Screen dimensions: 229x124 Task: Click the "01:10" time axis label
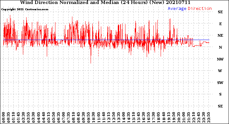pos(13,117)
